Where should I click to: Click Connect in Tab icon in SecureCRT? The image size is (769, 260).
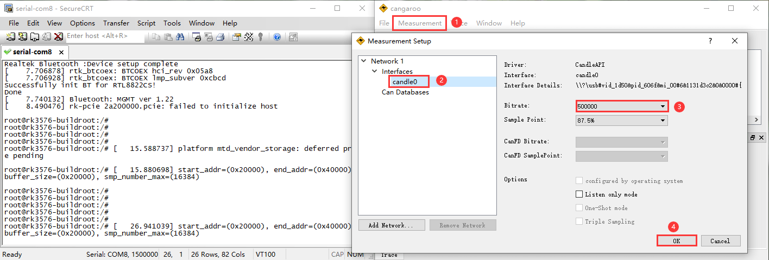[x=34, y=37]
